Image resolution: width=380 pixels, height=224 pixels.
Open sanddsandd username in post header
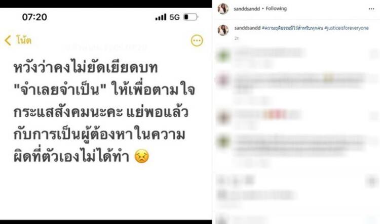246,9
